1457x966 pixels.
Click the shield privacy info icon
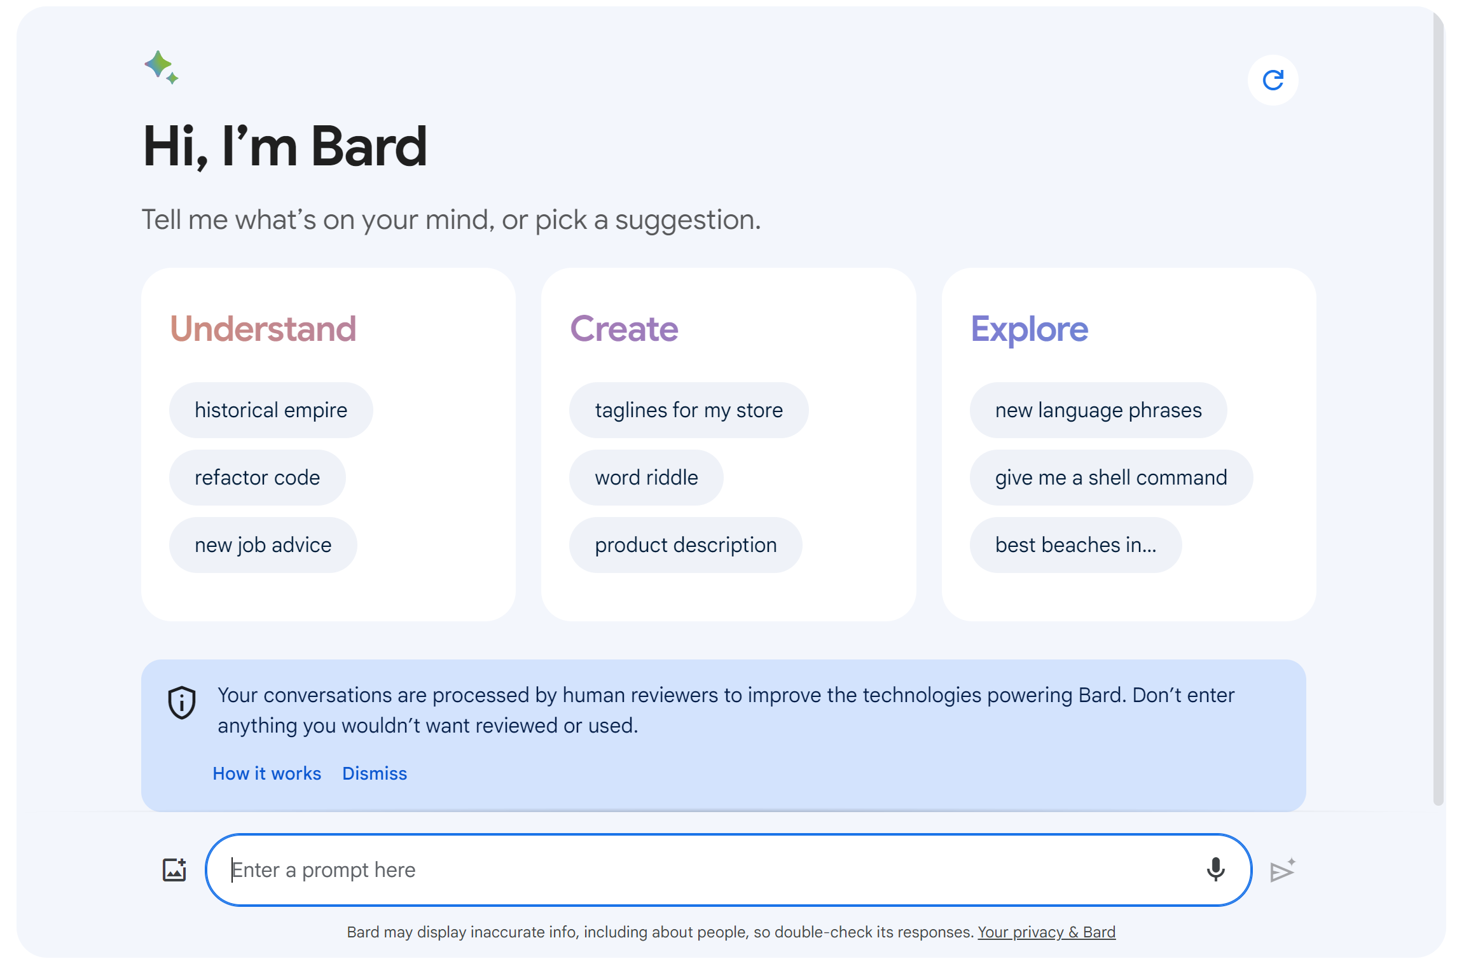click(181, 702)
